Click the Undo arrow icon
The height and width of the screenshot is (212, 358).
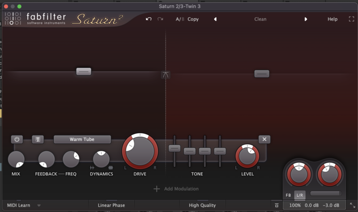tap(149, 19)
